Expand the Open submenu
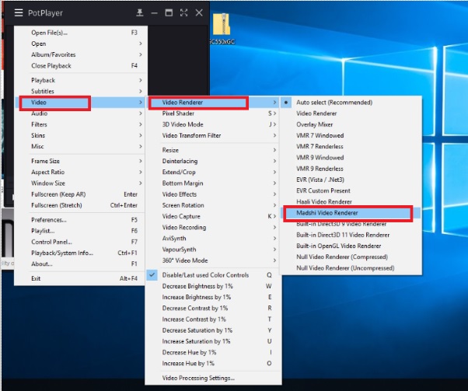 (x=81, y=44)
